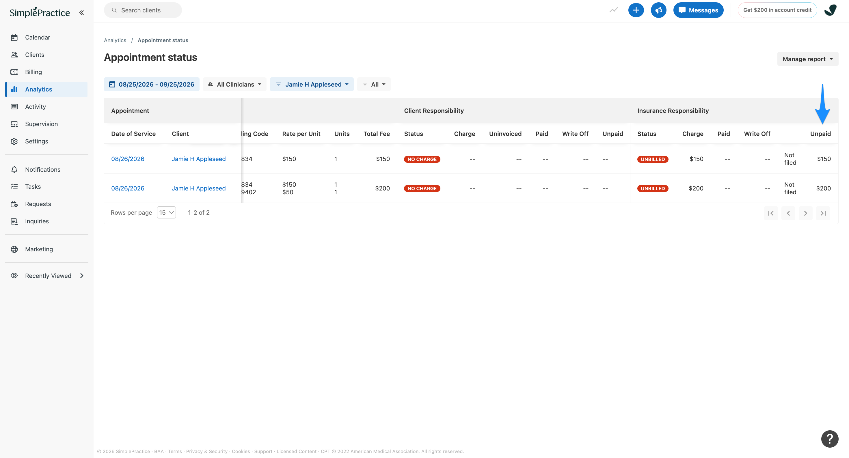Open the Activity section

pos(46,107)
